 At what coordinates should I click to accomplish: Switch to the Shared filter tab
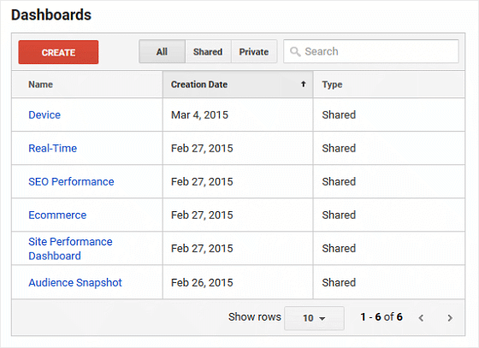[208, 51]
